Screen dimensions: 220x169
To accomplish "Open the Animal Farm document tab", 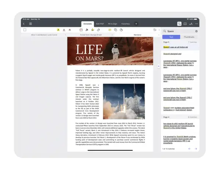I will (x=91, y=35).
